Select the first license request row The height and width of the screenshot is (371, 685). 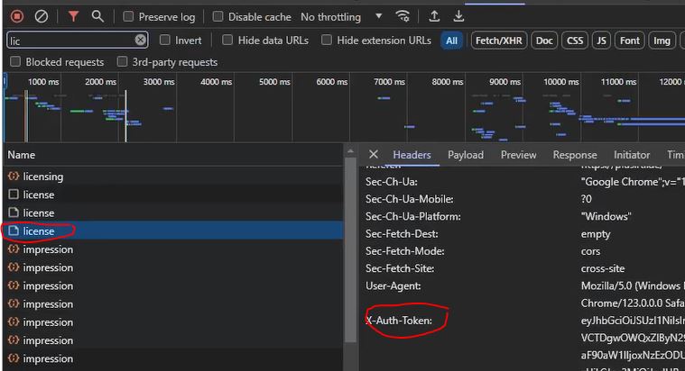[x=173, y=195]
